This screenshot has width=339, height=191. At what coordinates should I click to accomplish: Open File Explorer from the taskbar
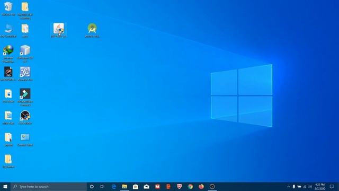point(124,187)
